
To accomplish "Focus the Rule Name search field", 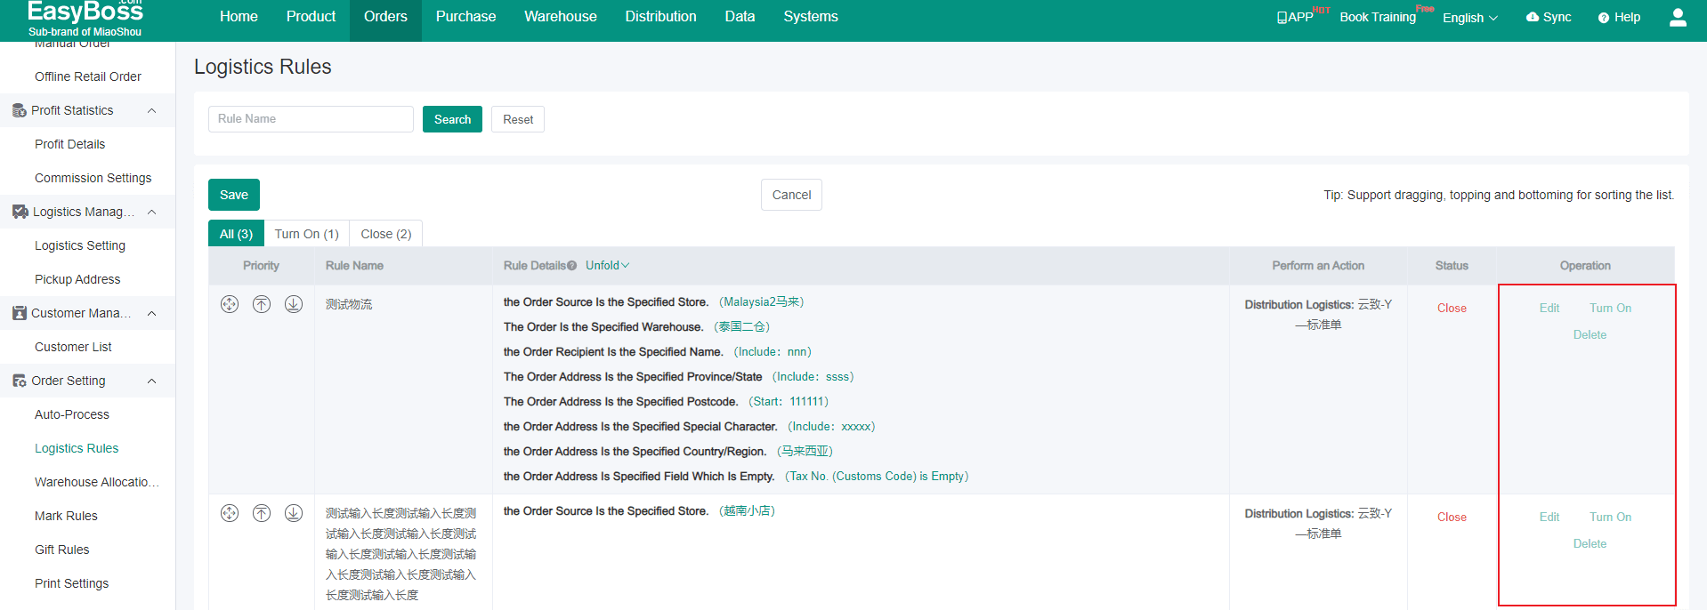I will click(311, 119).
